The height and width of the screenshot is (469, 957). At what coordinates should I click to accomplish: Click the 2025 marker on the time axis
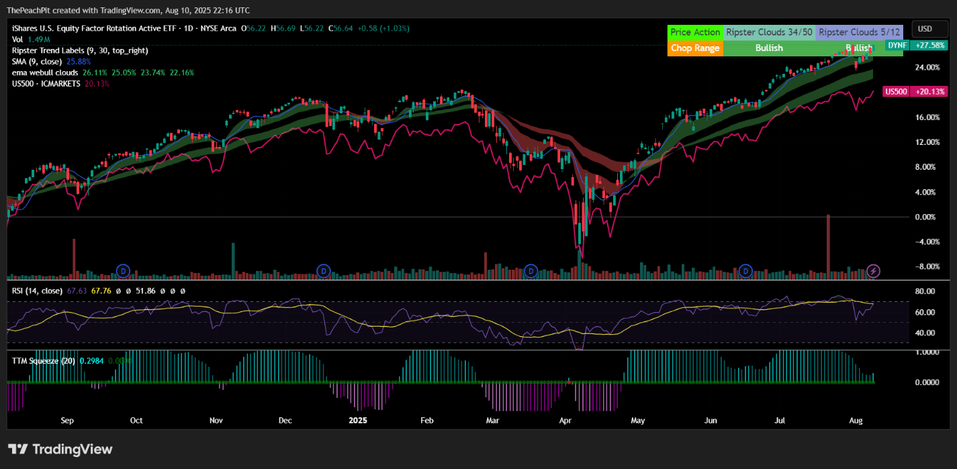click(358, 420)
